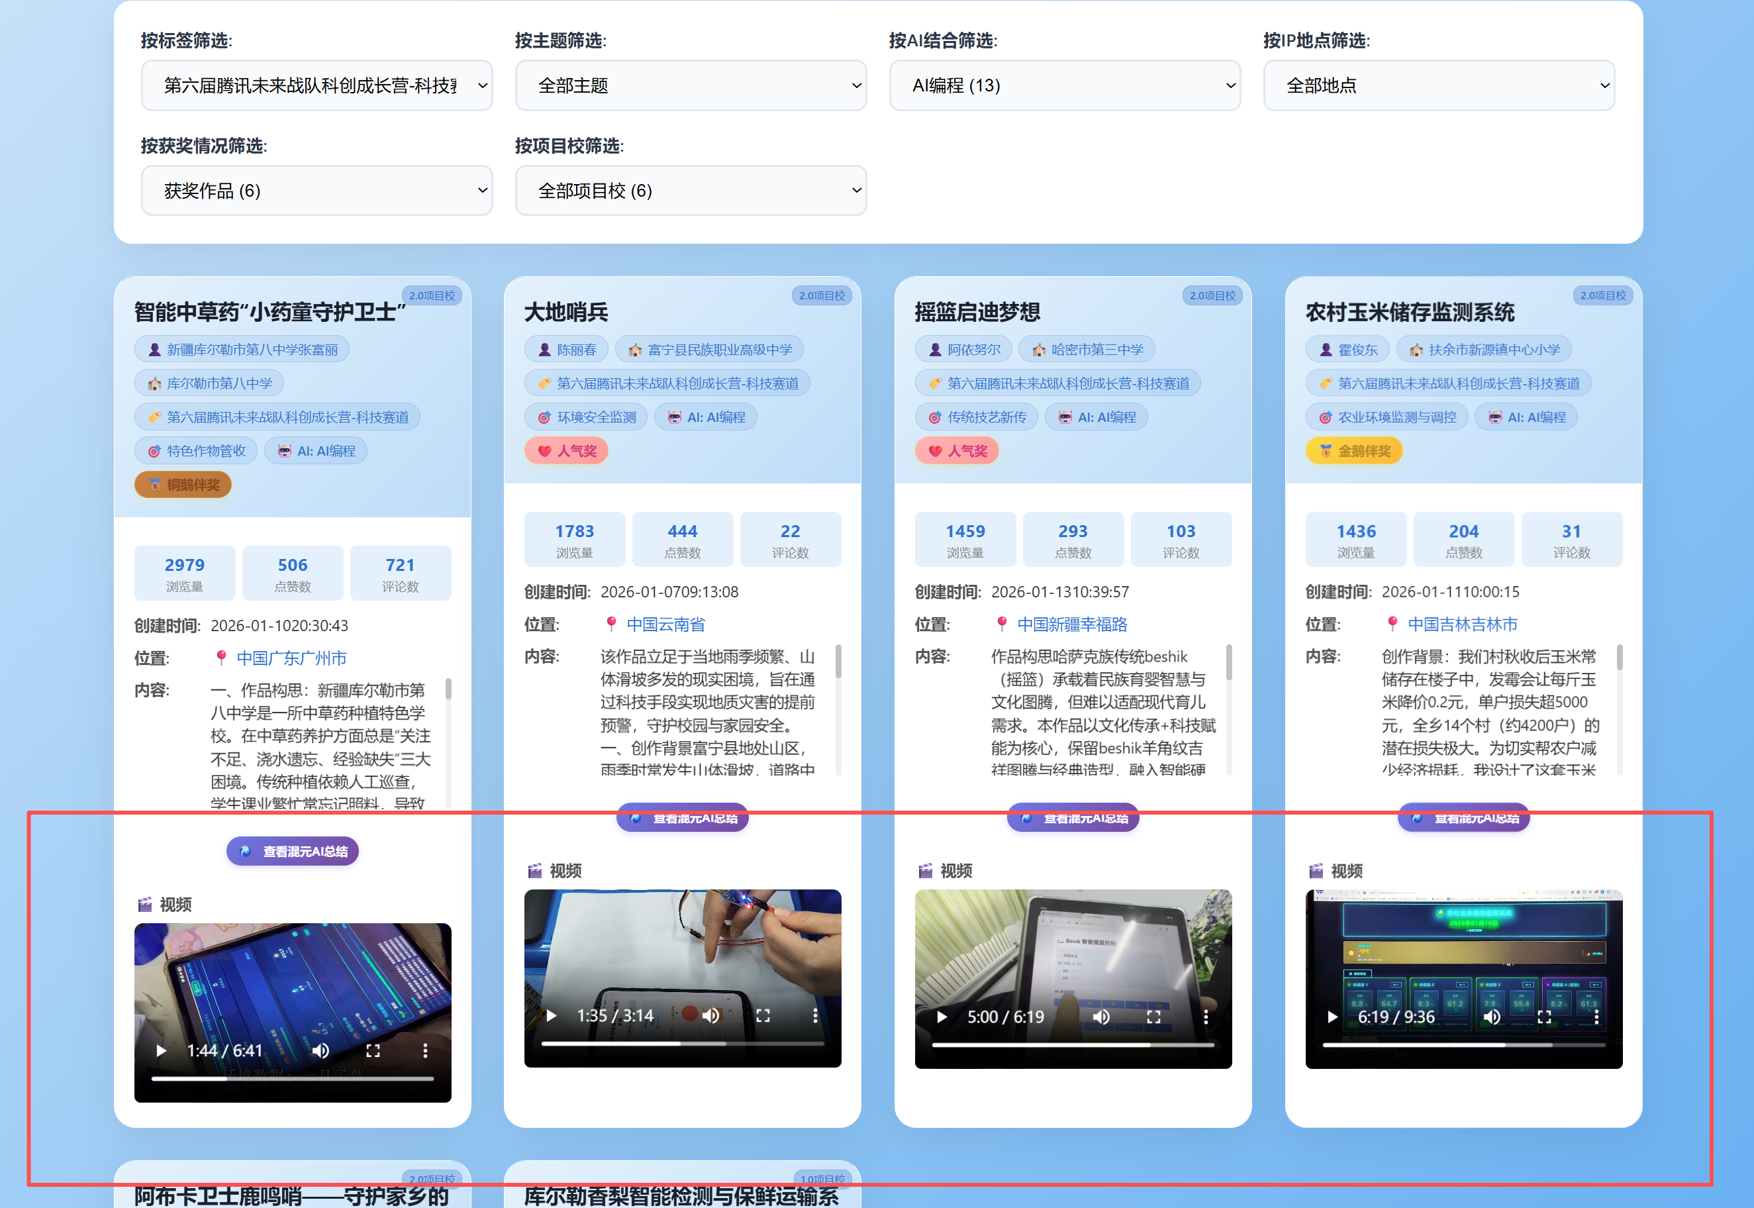Enter fullscreen on the 摇篮启迪梦想 video
The height and width of the screenshot is (1208, 1754).
1153,1017
